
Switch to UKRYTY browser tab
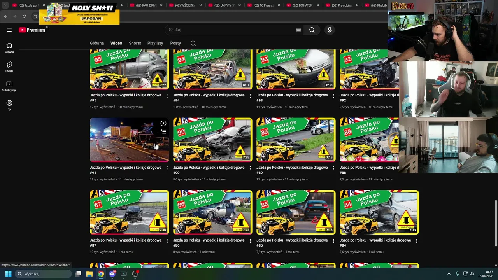coord(224,5)
